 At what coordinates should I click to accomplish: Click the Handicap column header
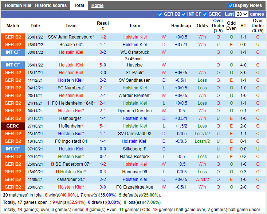click(181, 26)
